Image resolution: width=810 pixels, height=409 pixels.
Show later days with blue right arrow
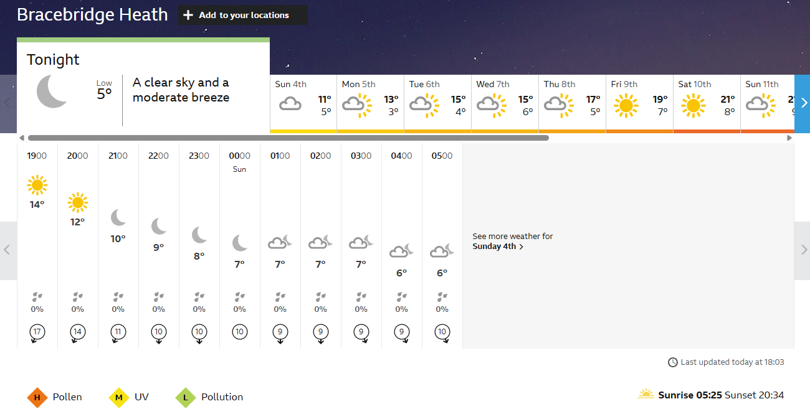(x=803, y=103)
